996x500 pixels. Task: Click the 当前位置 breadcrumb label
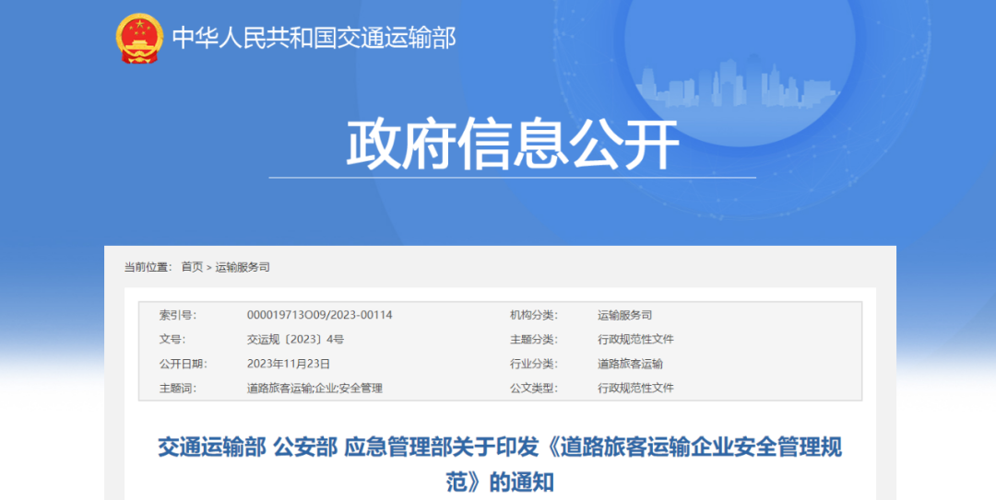(148, 267)
